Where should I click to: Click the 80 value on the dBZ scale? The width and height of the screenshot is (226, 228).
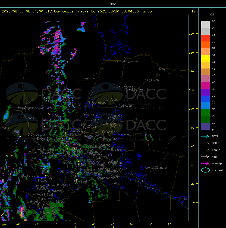(214, 21)
